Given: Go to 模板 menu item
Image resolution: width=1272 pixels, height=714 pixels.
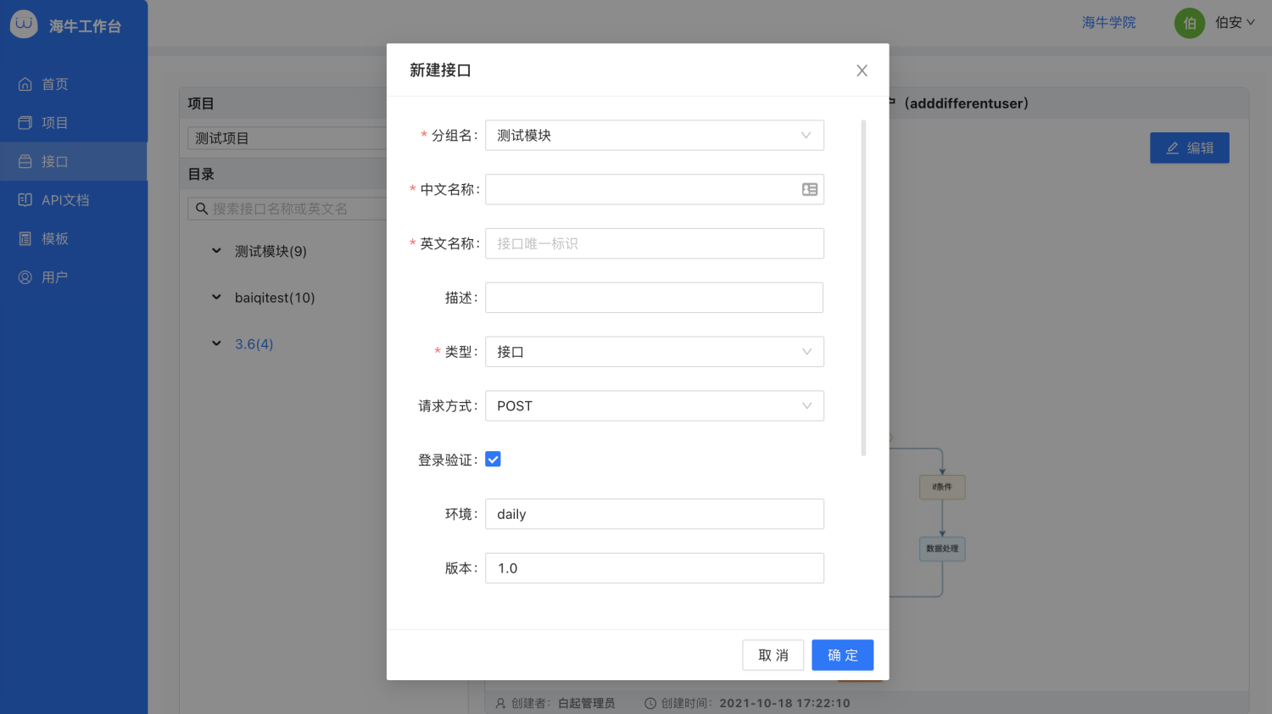Looking at the screenshot, I should point(74,238).
